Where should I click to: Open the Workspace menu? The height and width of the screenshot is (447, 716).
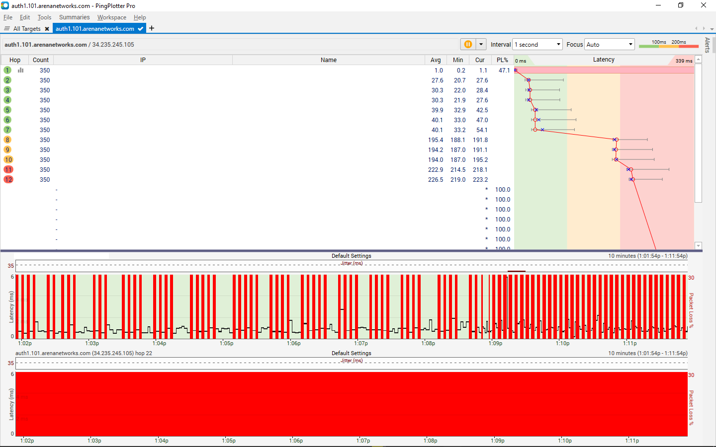coord(111,17)
